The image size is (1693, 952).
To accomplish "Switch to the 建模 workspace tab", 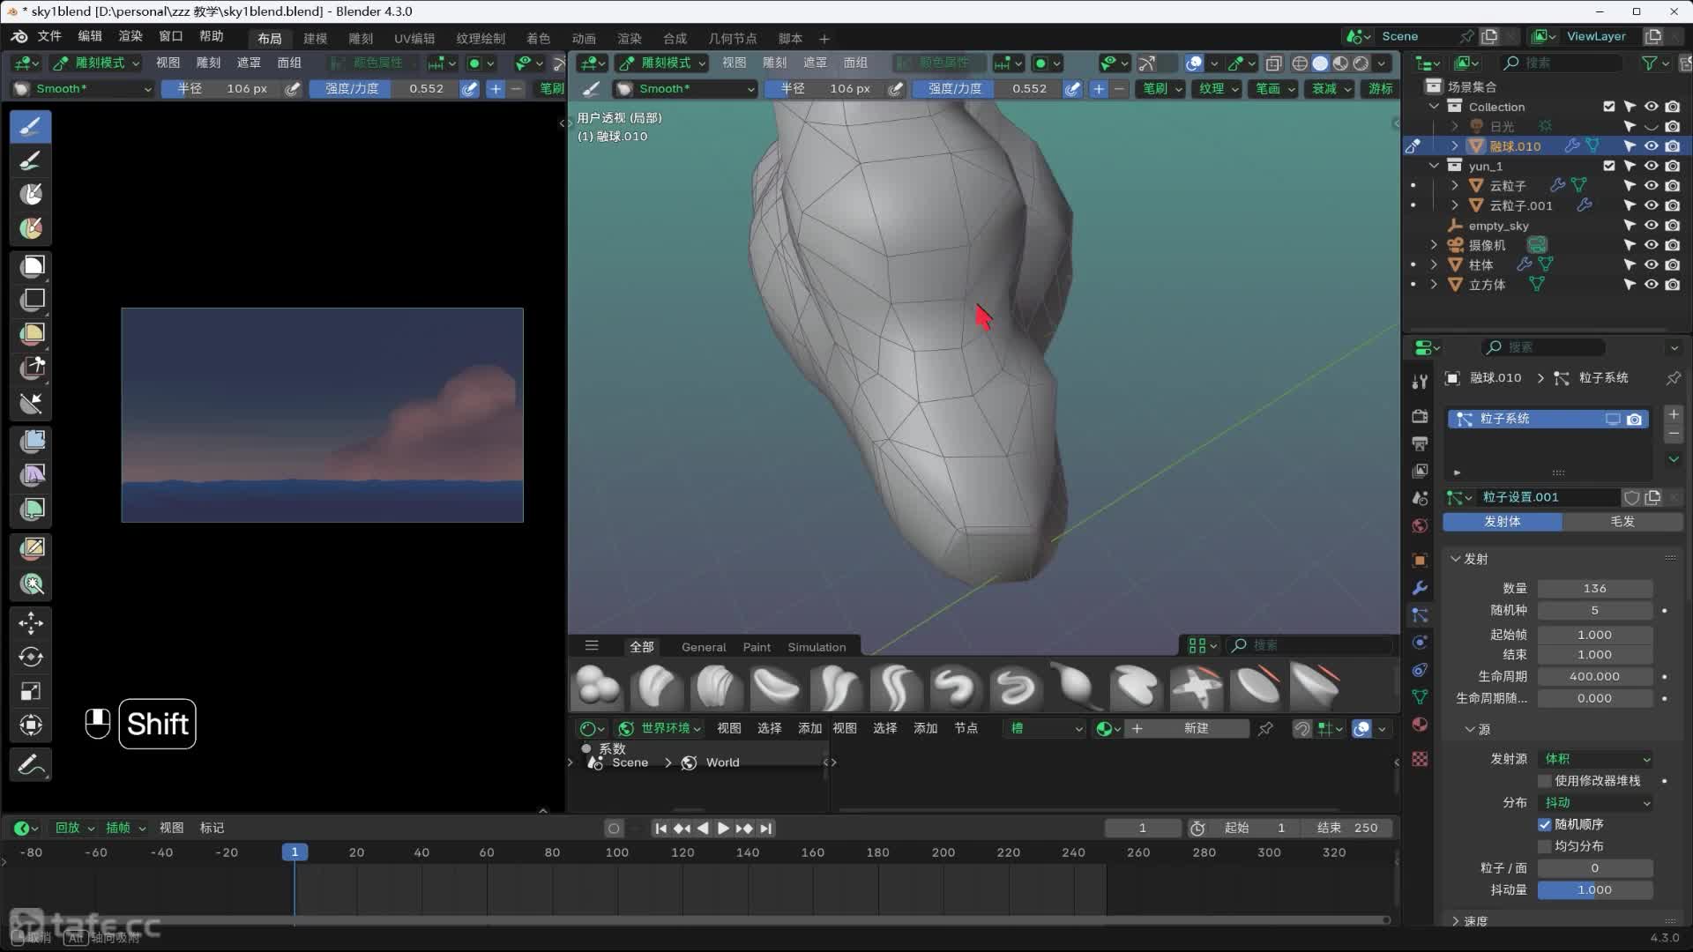I will click(315, 39).
